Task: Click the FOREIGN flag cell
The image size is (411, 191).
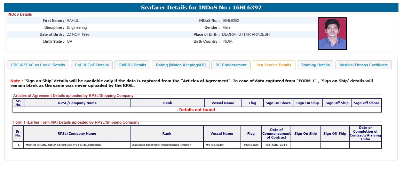Action: pyautogui.click(x=251, y=145)
